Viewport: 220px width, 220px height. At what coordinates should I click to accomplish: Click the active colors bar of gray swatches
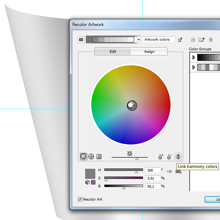pos(111,40)
